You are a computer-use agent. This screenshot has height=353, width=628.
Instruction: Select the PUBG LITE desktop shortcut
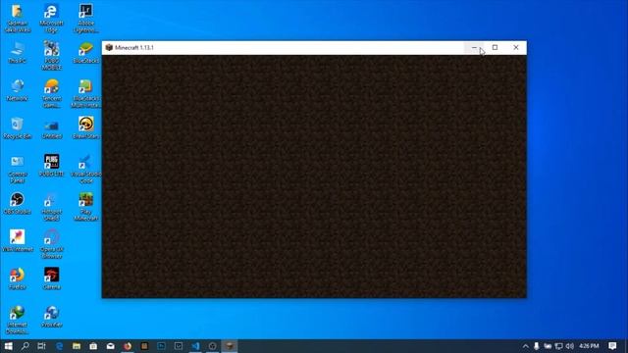tap(51, 166)
